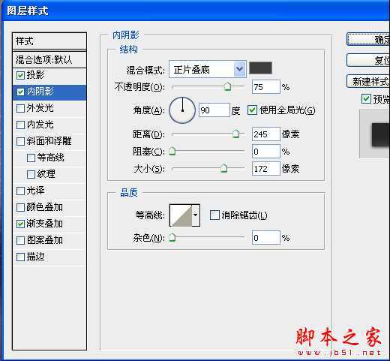Enable the 等高线 sub-option checkbox

(x=31, y=158)
